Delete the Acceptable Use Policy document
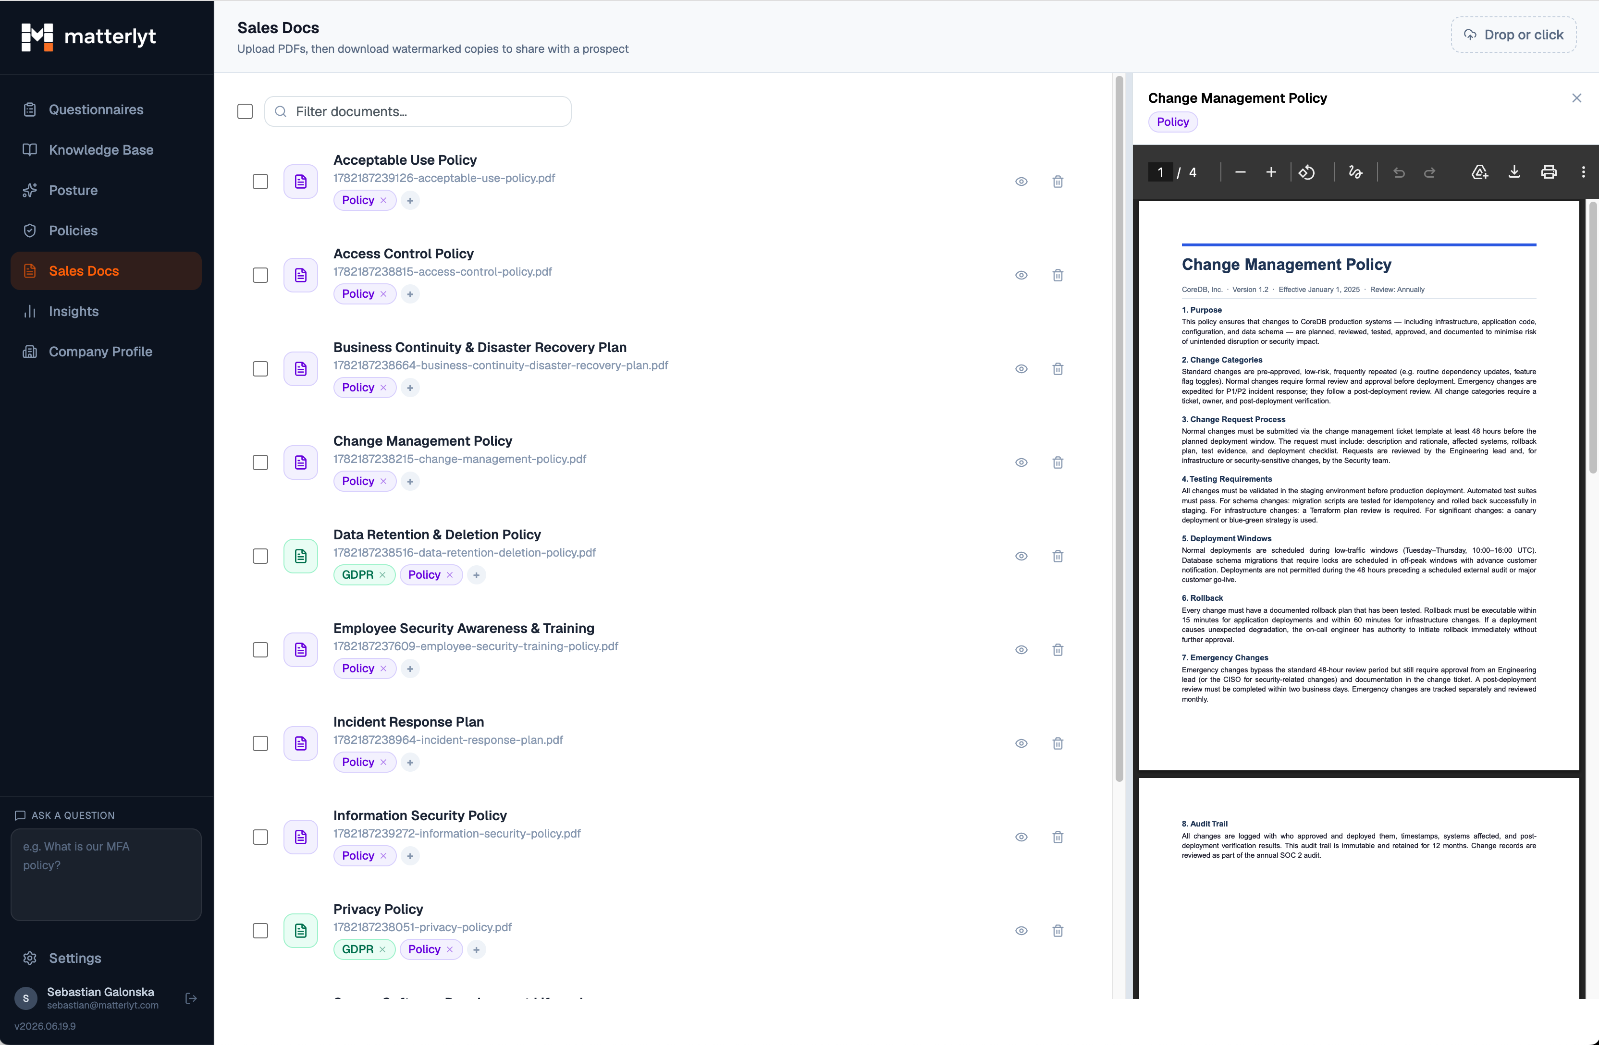1599x1045 pixels. point(1058,182)
